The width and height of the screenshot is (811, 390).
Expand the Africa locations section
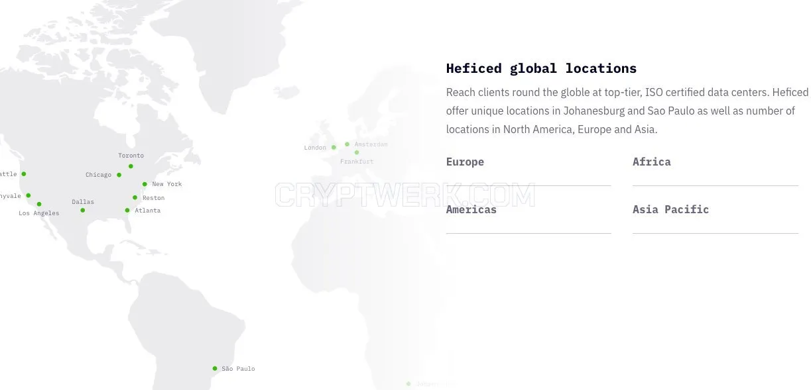tap(715, 162)
